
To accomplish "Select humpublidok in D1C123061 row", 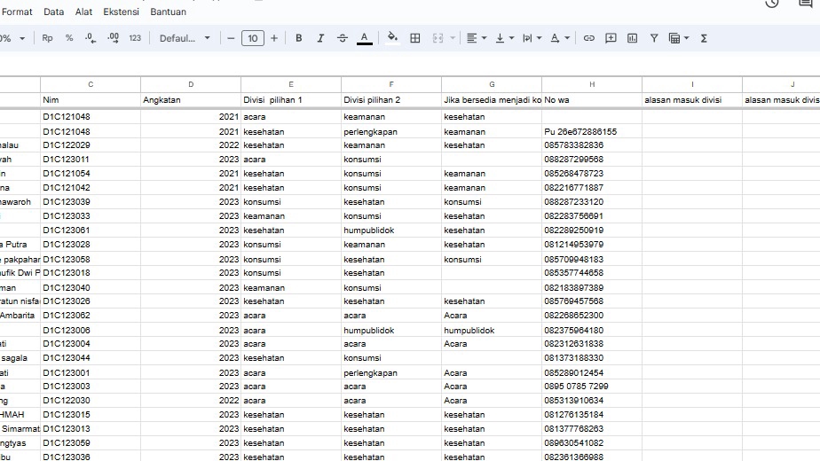I will click(x=391, y=230).
